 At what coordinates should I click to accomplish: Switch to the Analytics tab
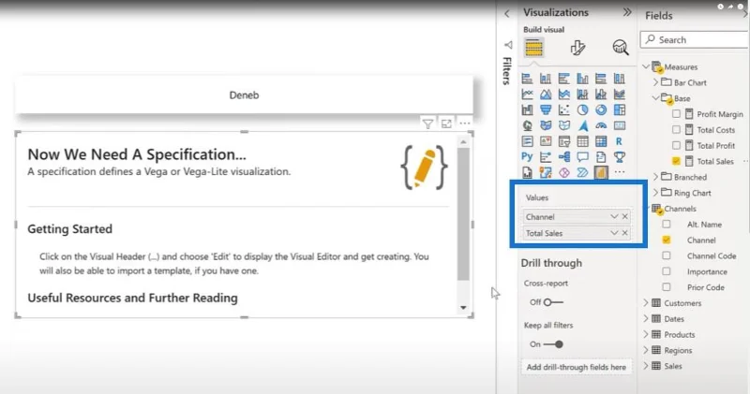(x=621, y=48)
